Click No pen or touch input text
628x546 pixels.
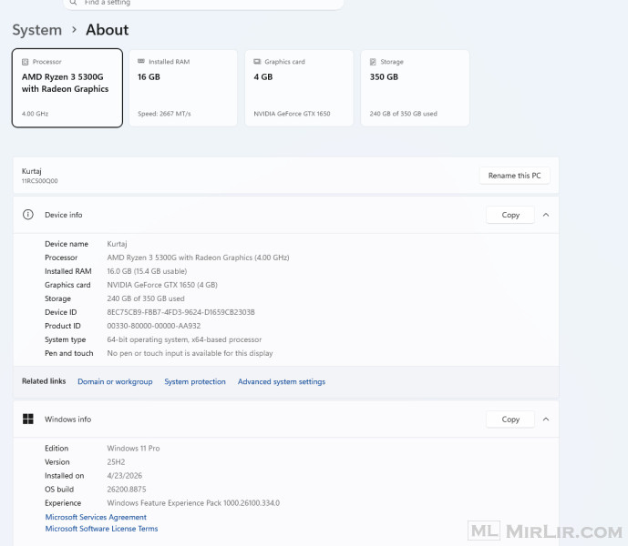tap(190, 353)
